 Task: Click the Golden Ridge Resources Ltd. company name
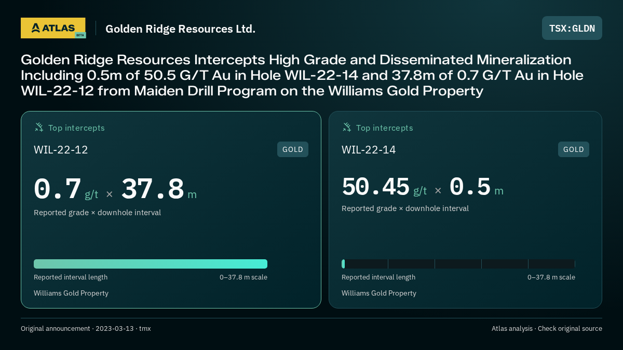coord(180,29)
